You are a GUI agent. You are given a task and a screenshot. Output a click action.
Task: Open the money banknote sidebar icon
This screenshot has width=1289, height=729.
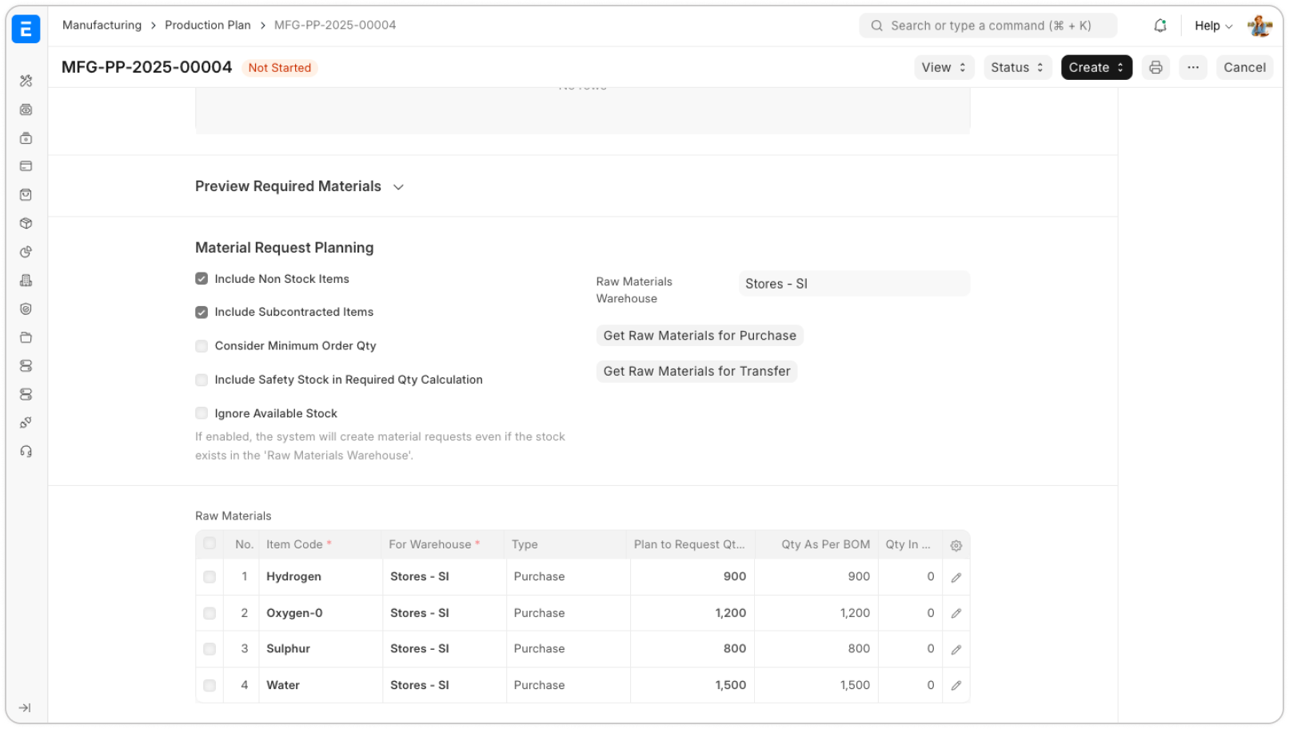pyautogui.click(x=26, y=110)
